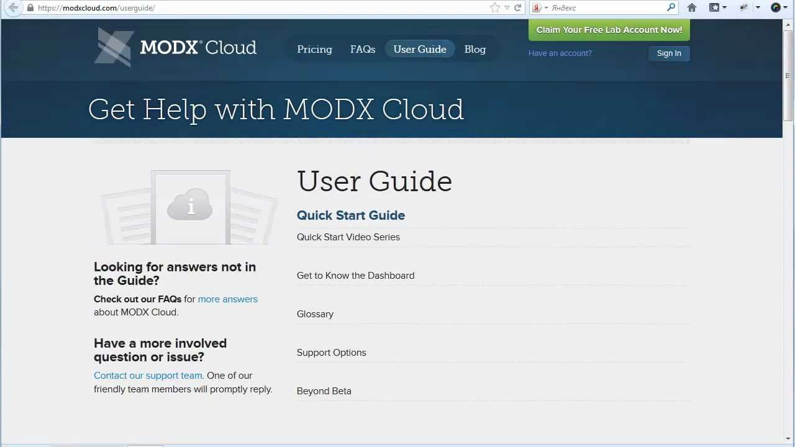This screenshot has height=447, width=795.
Task: Click the cloud info document illustration
Action: pos(189,207)
